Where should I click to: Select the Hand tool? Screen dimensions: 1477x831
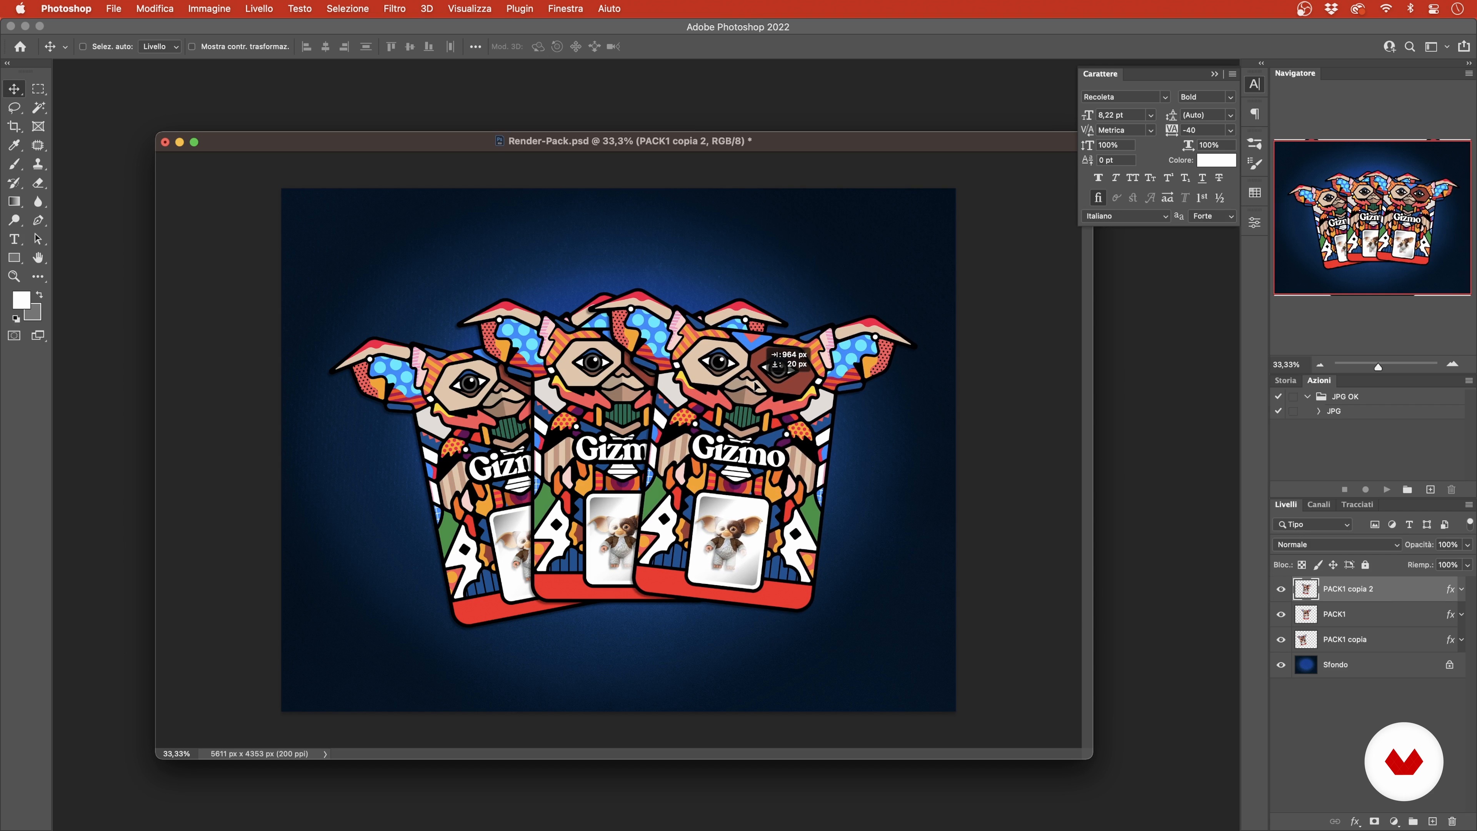[x=38, y=257]
